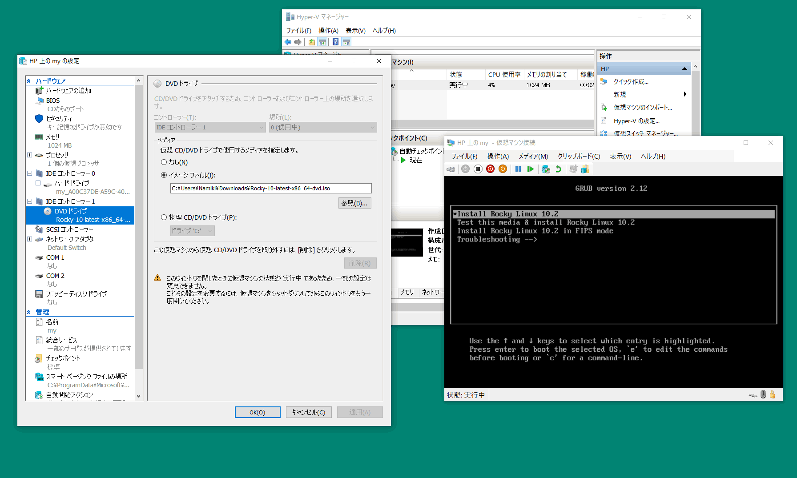Click Hyper-V settings document icon
The height and width of the screenshot is (478, 797).
tap(604, 121)
